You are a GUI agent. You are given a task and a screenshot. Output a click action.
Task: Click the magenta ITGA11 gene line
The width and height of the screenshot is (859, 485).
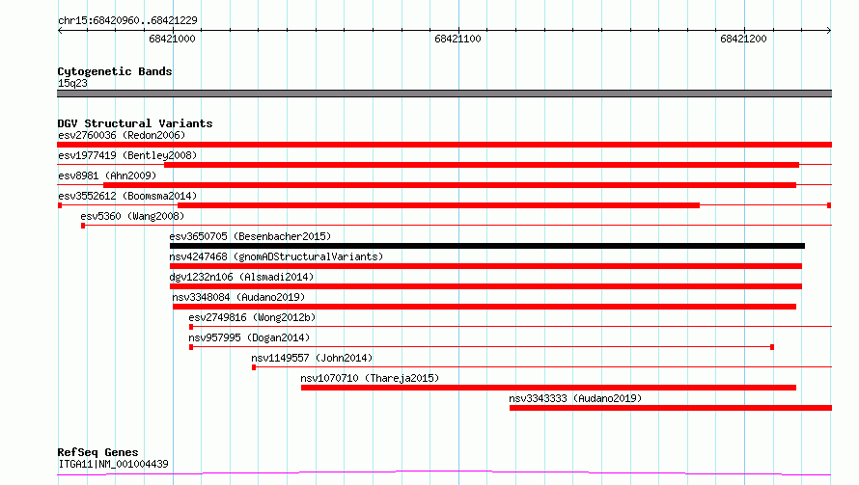click(x=444, y=473)
